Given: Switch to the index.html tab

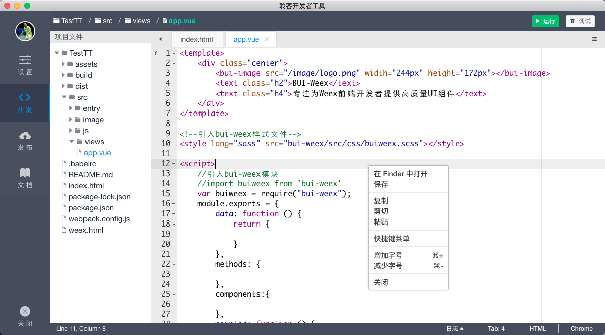Looking at the screenshot, I should point(197,39).
